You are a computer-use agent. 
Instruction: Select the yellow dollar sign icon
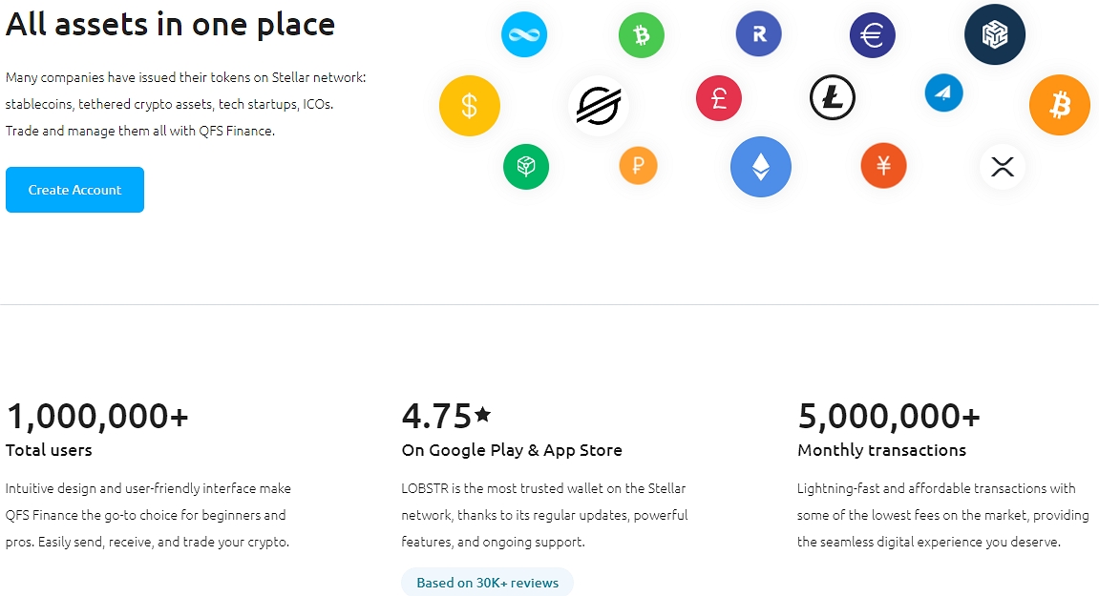click(x=470, y=105)
